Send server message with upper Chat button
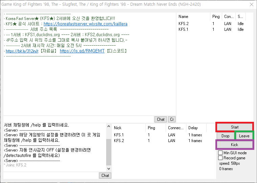257x183 pixels. (x=161, y=119)
